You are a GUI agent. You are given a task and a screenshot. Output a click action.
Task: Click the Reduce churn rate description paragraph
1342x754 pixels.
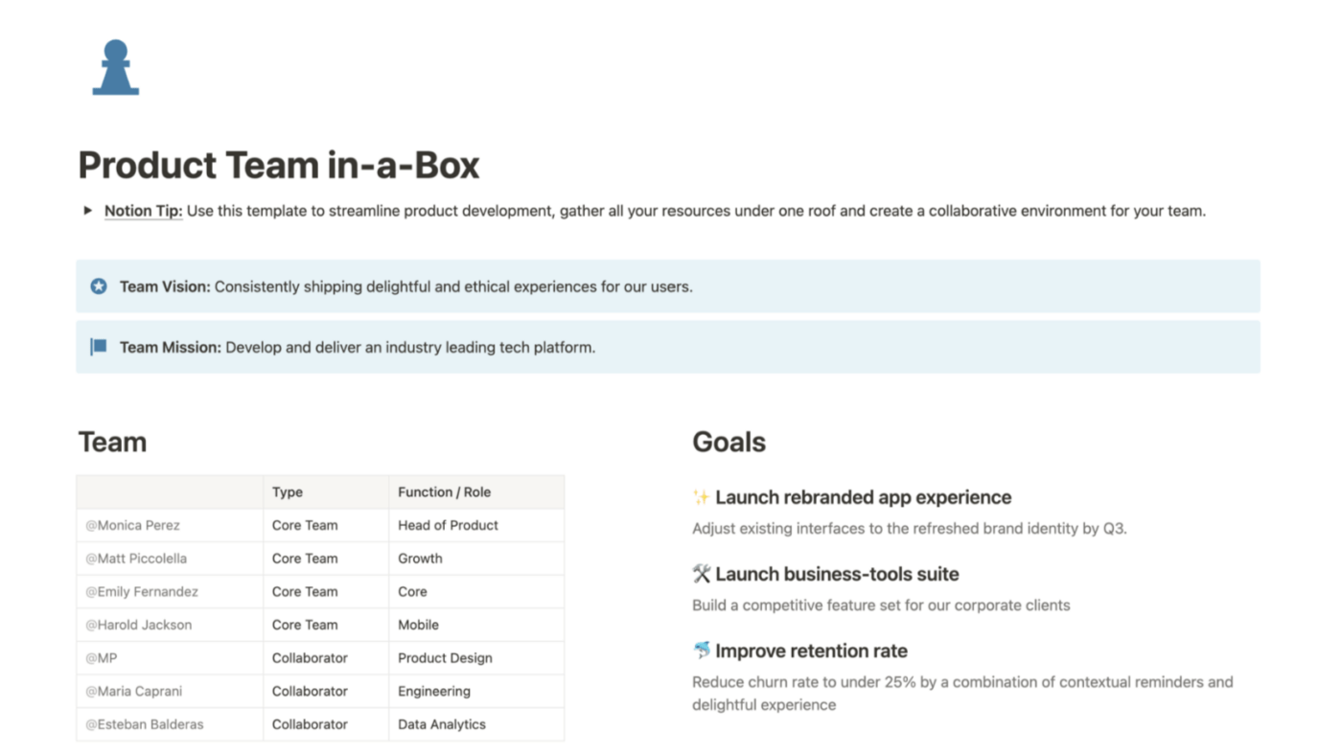click(x=962, y=694)
